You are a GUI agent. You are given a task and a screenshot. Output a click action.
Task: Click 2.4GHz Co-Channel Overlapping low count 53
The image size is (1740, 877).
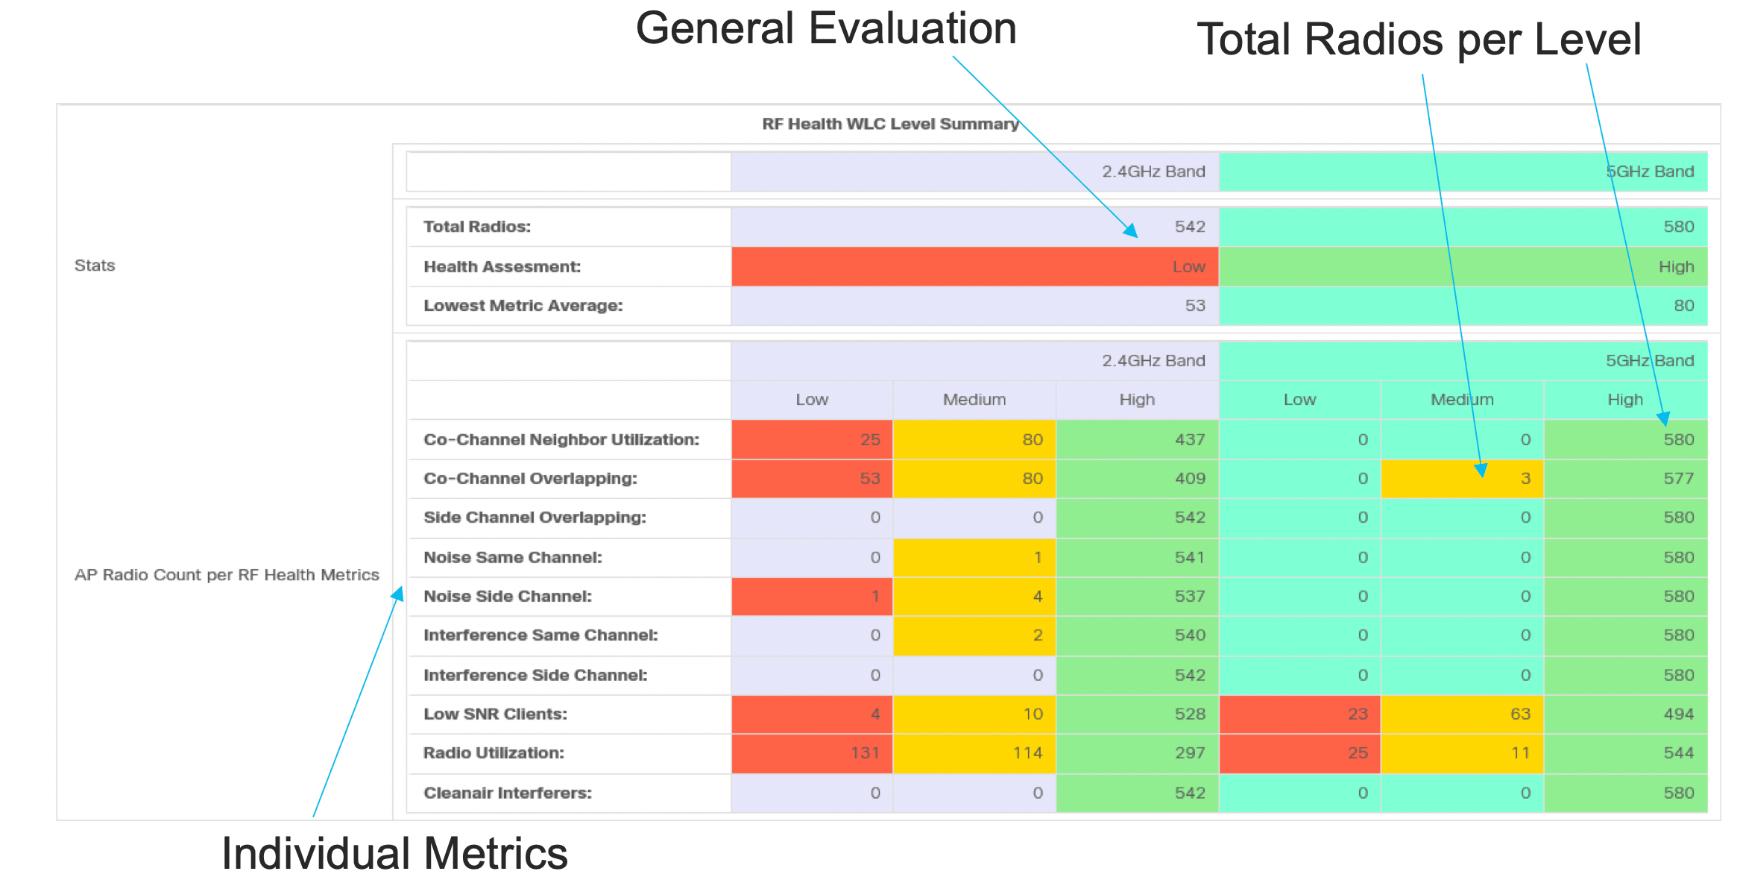pos(869,479)
